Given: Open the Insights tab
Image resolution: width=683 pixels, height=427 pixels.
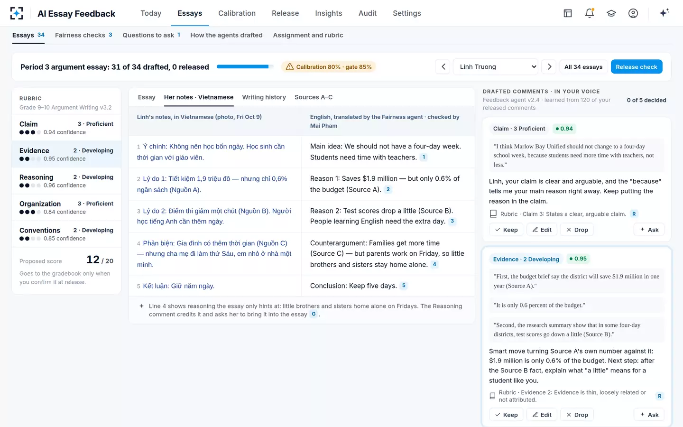Looking at the screenshot, I should coord(329,13).
